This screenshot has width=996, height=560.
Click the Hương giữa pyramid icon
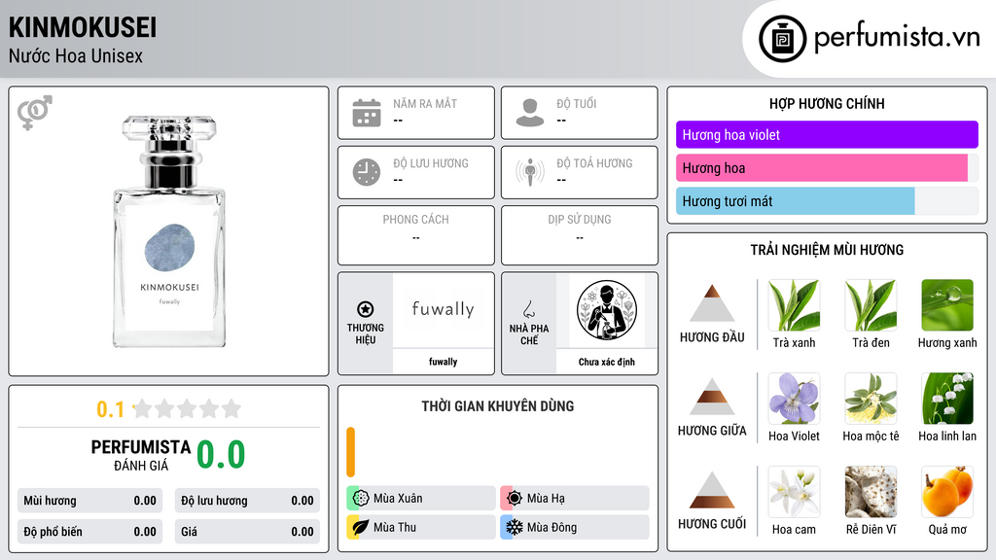[x=712, y=397]
